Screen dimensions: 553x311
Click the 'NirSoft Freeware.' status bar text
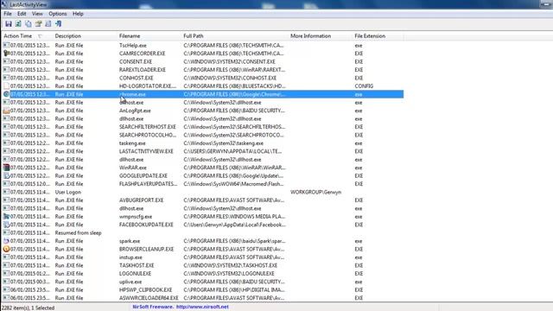(x=153, y=307)
